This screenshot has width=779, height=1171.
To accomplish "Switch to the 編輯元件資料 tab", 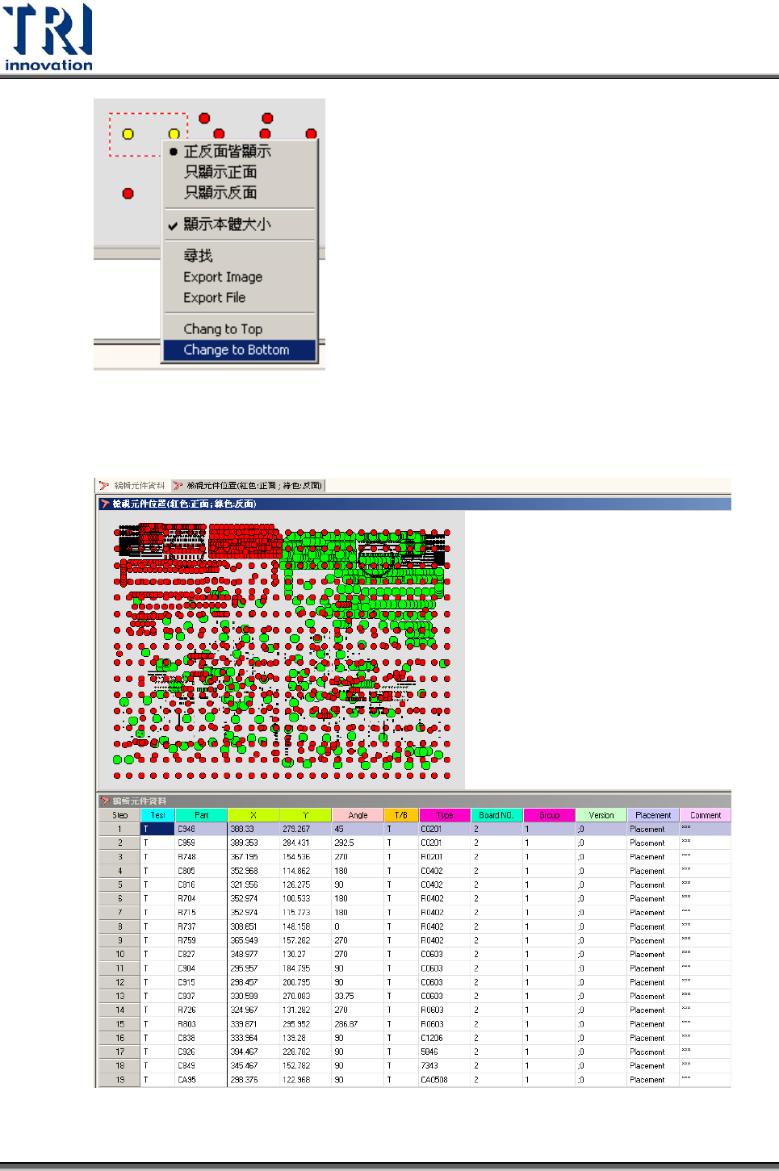I will coord(132,486).
